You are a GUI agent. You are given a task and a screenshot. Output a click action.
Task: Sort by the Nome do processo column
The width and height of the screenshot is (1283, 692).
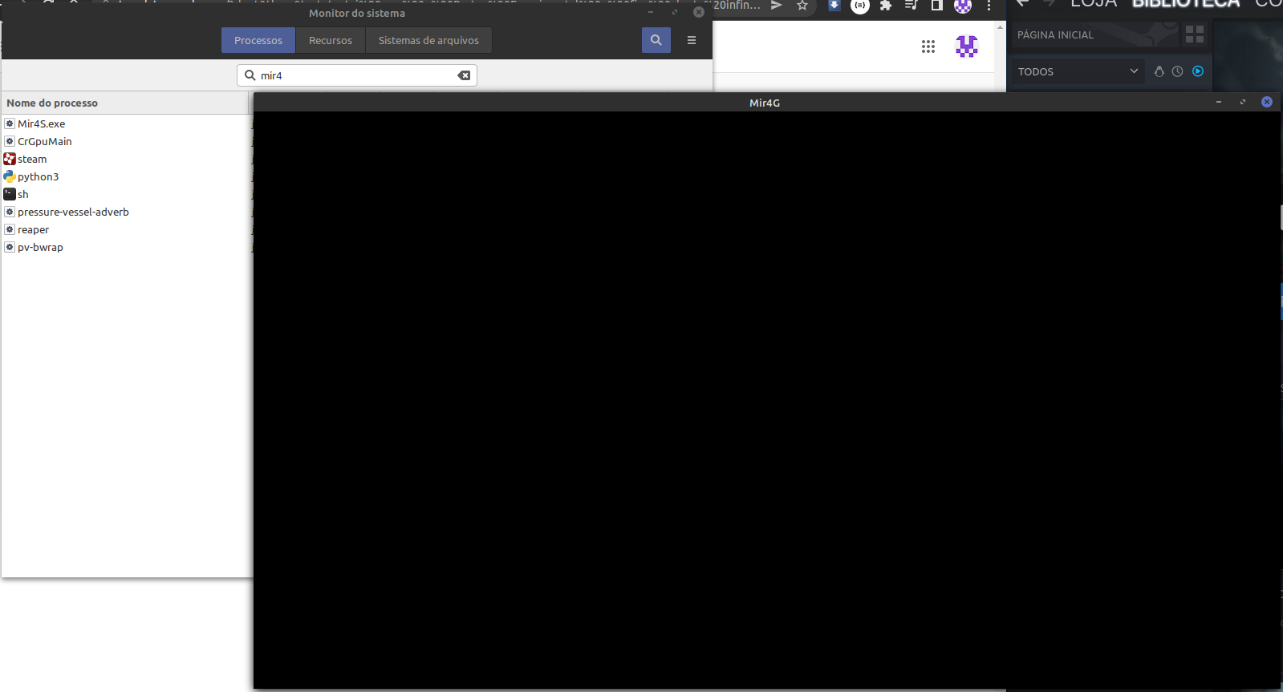coord(124,103)
